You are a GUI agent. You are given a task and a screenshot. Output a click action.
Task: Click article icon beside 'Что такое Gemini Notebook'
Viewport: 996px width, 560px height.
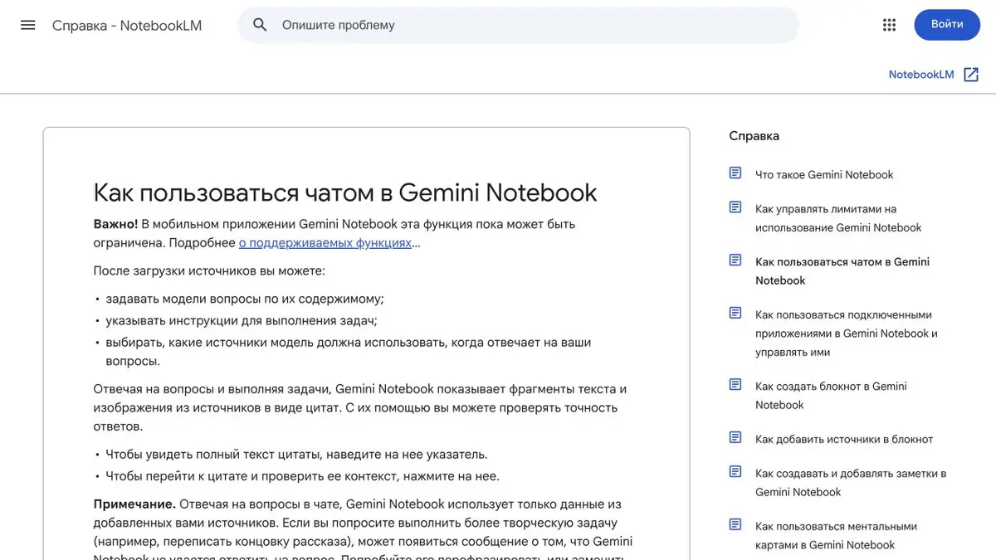point(735,173)
